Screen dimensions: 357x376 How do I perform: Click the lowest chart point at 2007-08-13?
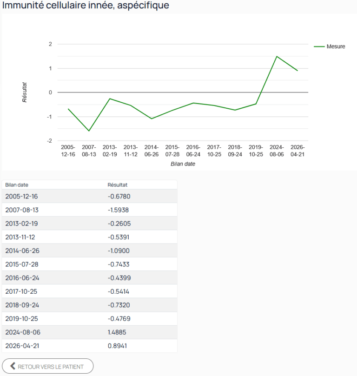[x=89, y=131]
